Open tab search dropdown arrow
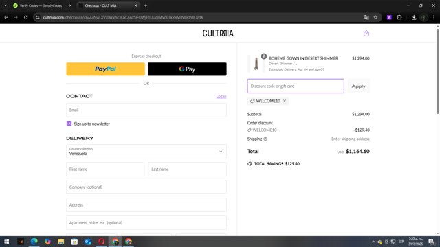 tap(5, 5)
